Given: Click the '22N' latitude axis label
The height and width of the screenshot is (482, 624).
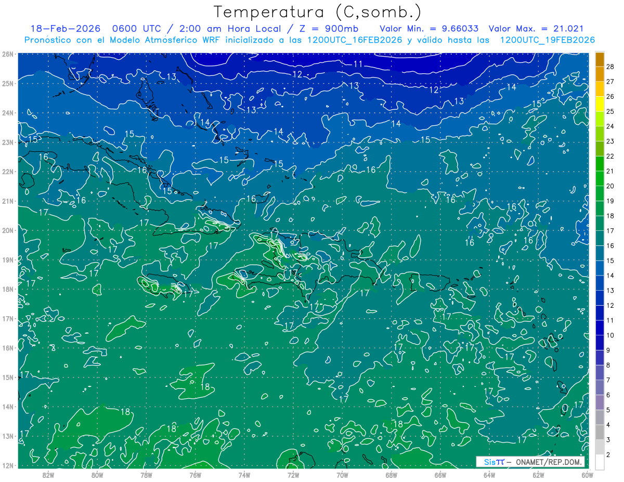Looking at the screenshot, I should [x=8, y=172].
